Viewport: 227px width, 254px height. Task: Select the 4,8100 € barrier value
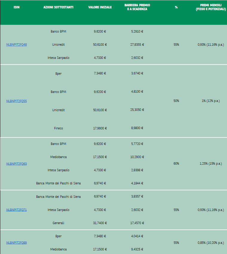pyautogui.click(x=137, y=91)
